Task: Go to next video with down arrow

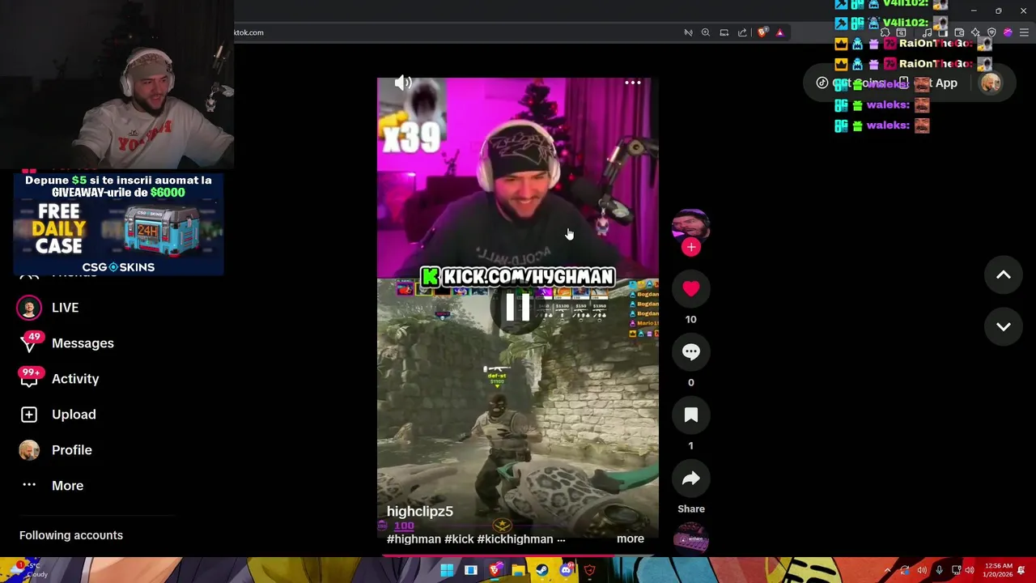Action: 1003,326
